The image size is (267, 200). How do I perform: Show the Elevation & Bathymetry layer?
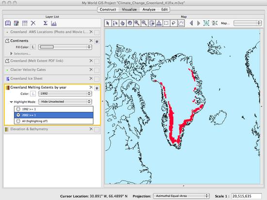(x=97, y=130)
